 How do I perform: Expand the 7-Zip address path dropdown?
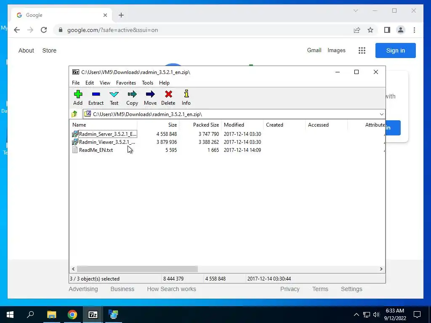pos(381,114)
